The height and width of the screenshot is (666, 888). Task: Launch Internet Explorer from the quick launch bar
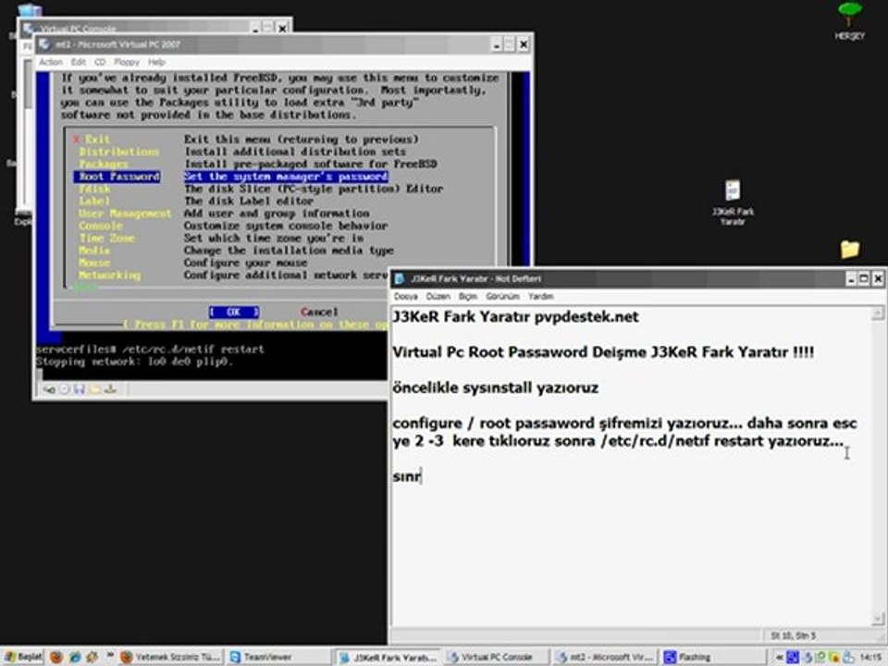coord(75,657)
